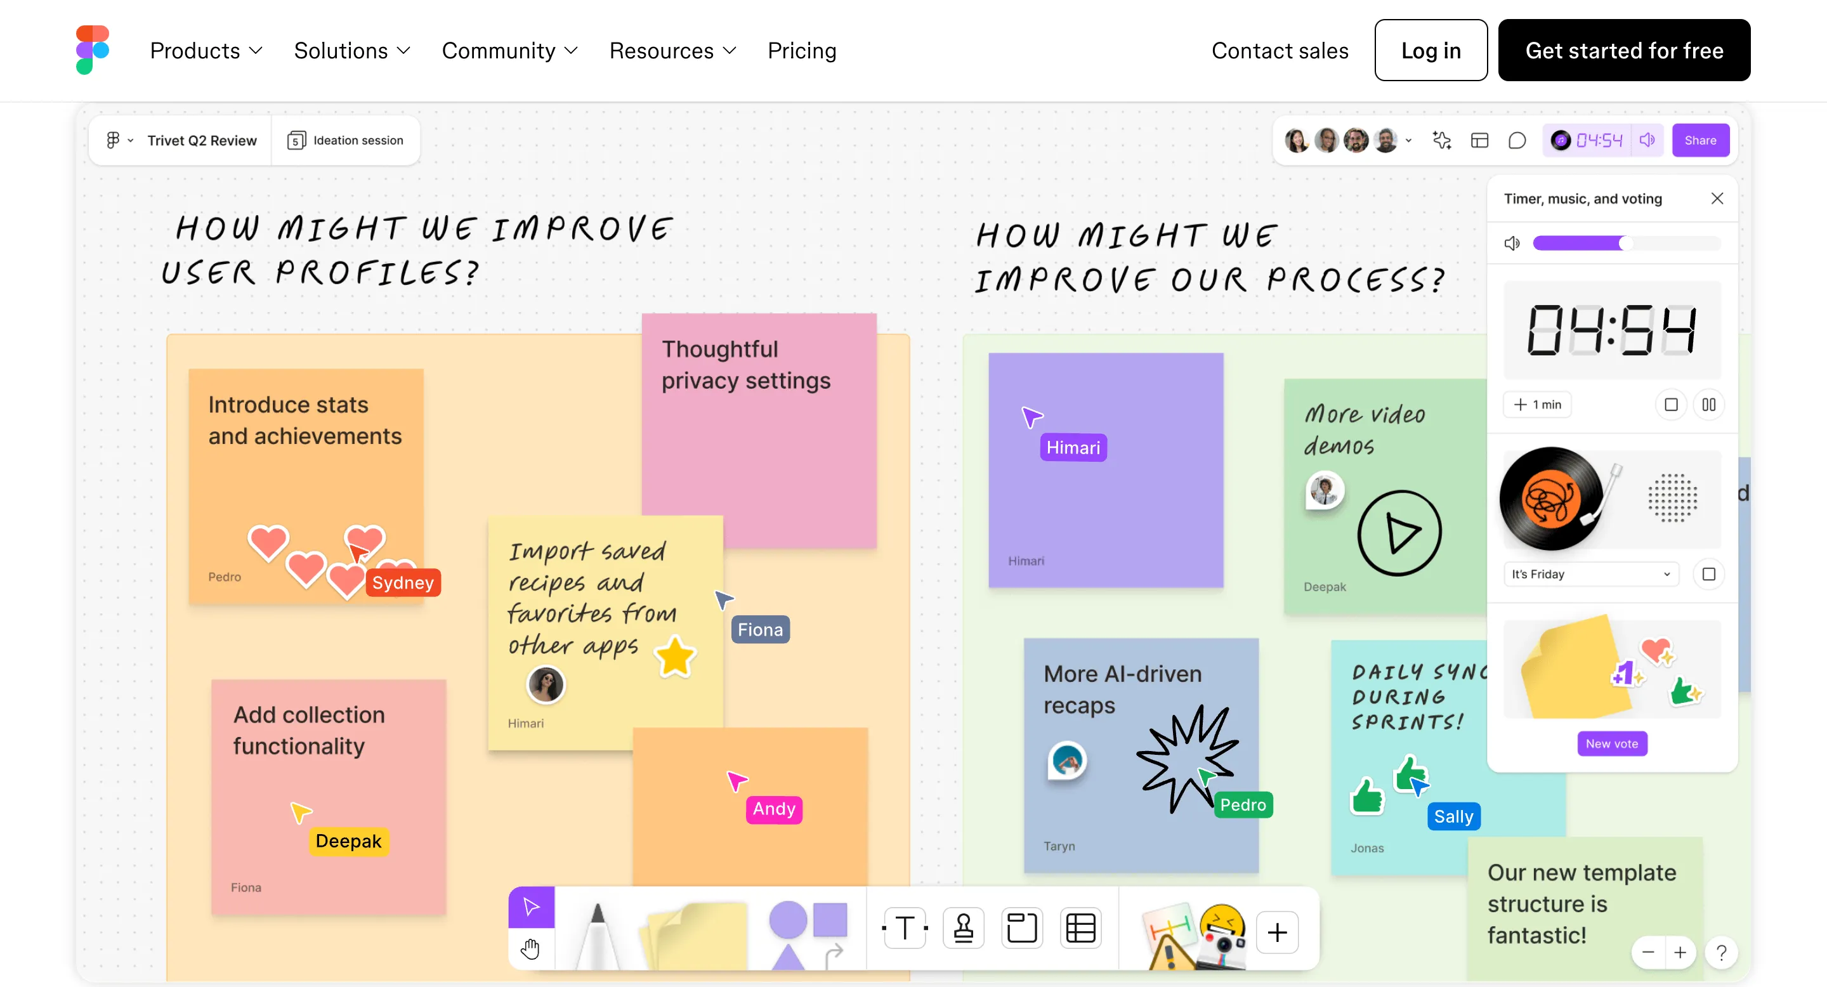Screen dimensions: 1827x987
Task: Open Contact sales link
Action: [1280, 50]
